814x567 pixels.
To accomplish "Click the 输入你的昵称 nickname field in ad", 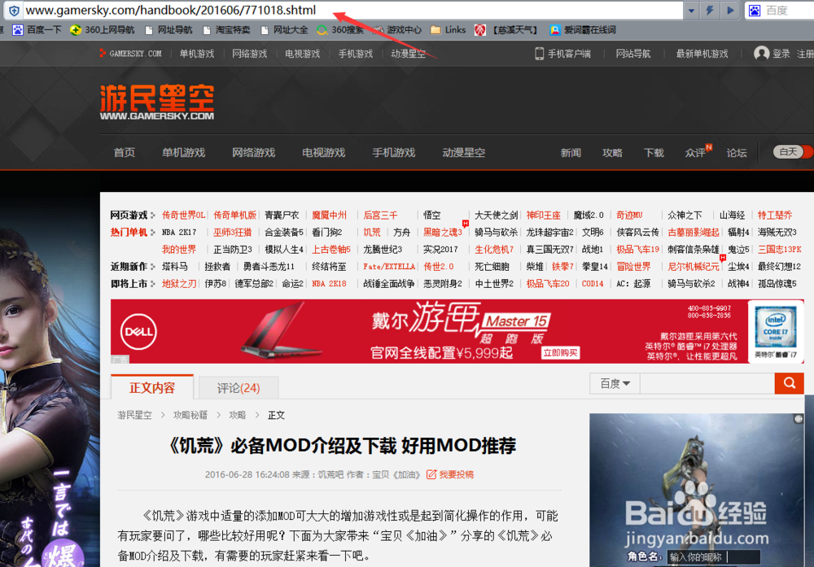I will [x=713, y=556].
